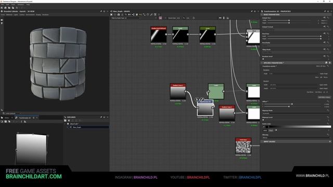Pin the Graph panel
Viewport: 333px width, 187px height.
tap(252, 11)
